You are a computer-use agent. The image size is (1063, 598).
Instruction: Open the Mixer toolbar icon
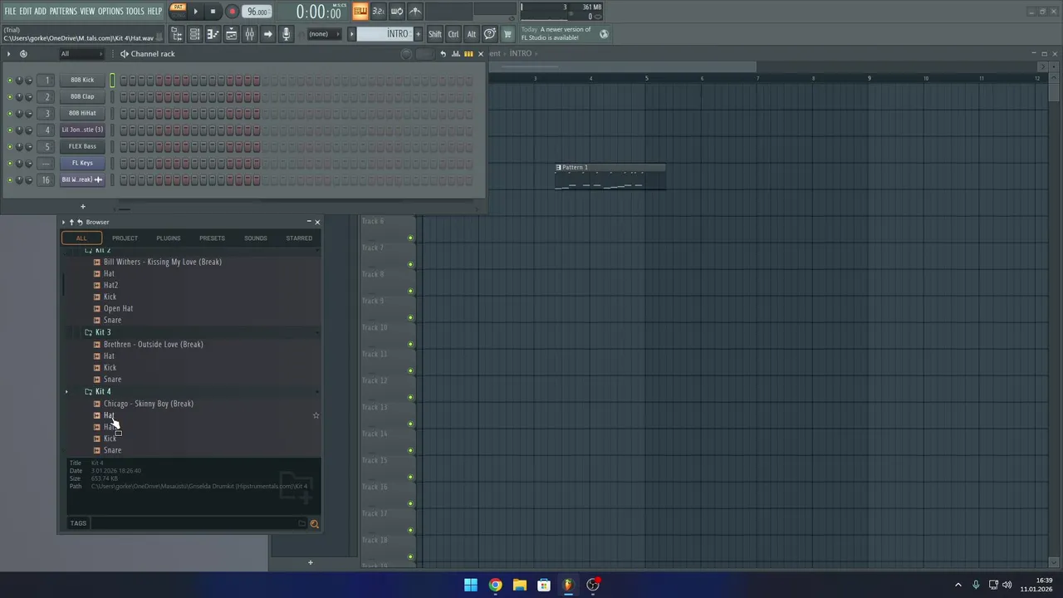click(x=249, y=34)
